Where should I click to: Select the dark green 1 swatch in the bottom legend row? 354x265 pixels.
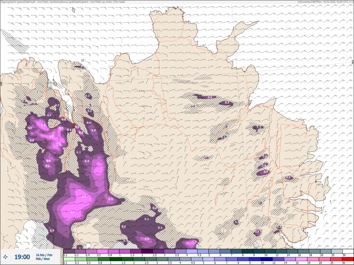coord(116,259)
